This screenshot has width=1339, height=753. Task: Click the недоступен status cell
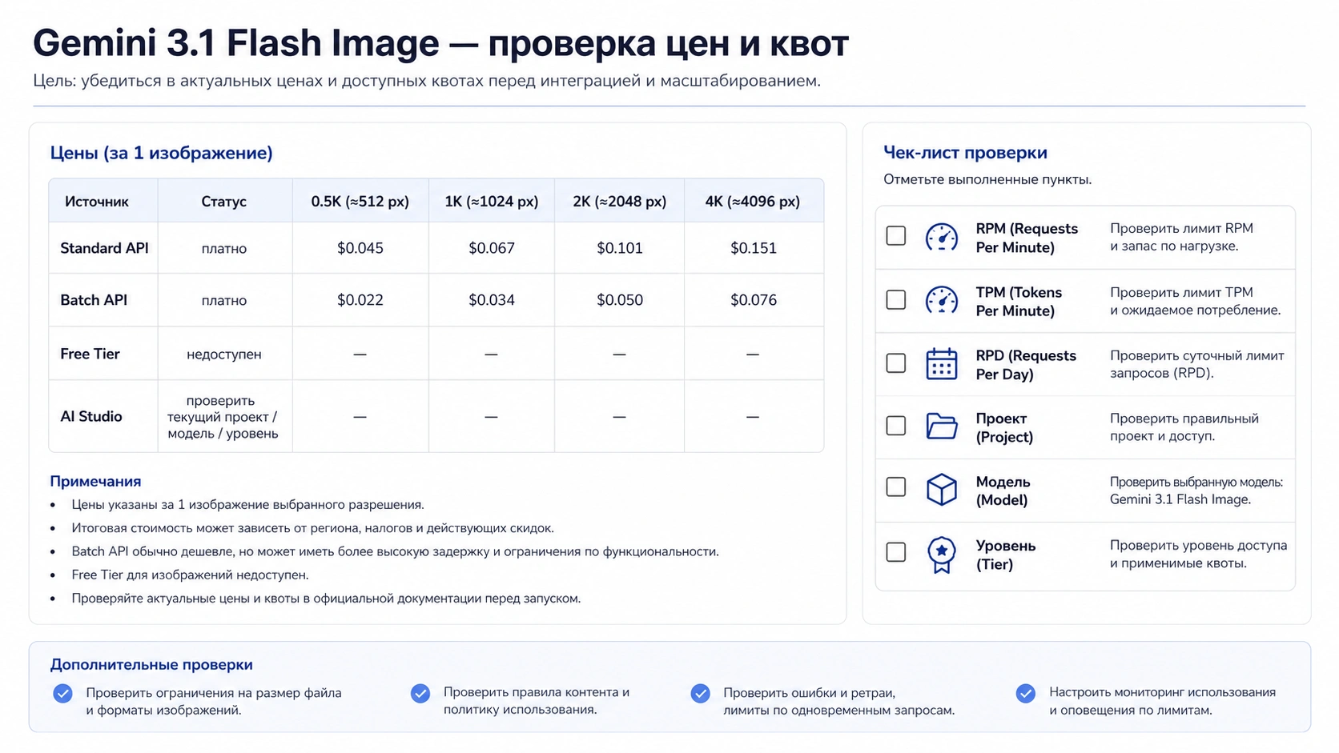(x=224, y=354)
